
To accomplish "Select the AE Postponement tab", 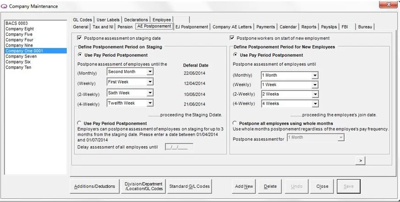I will click(x=154, y=26).
